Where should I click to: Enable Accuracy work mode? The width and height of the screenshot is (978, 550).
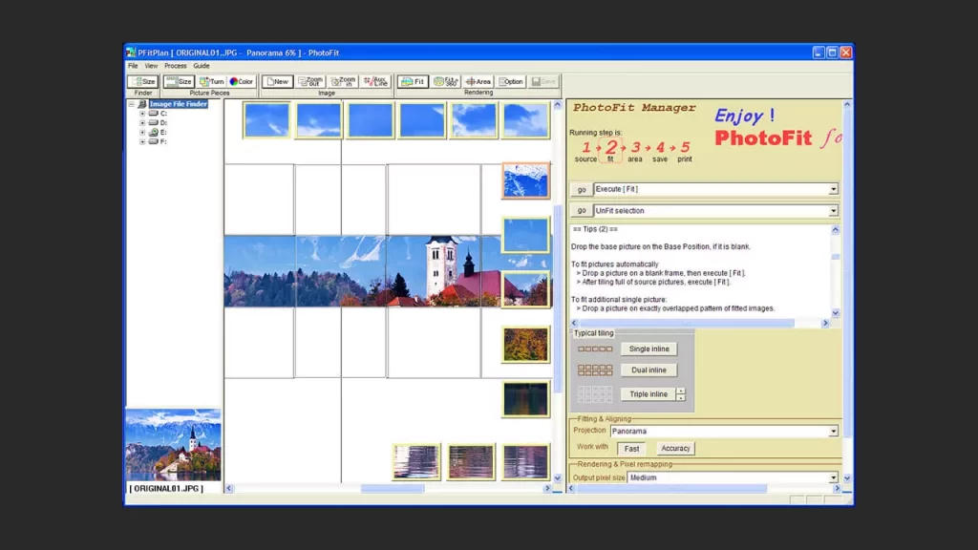[x=675, y=449]
